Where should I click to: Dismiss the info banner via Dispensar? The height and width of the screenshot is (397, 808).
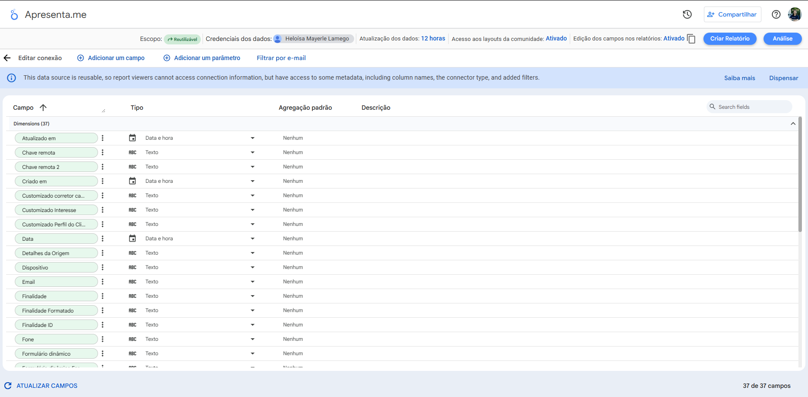(783, 78)
